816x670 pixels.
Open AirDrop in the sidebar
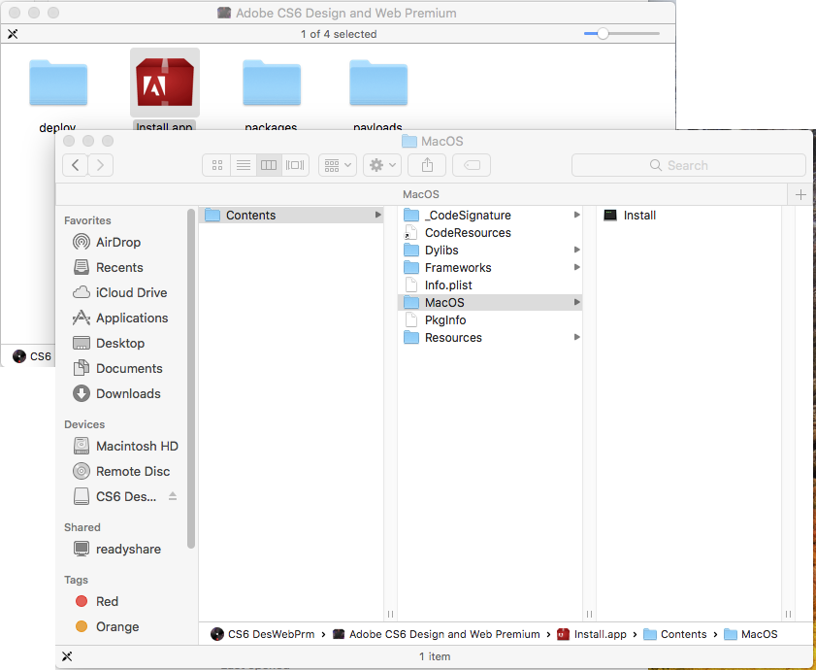118,242
